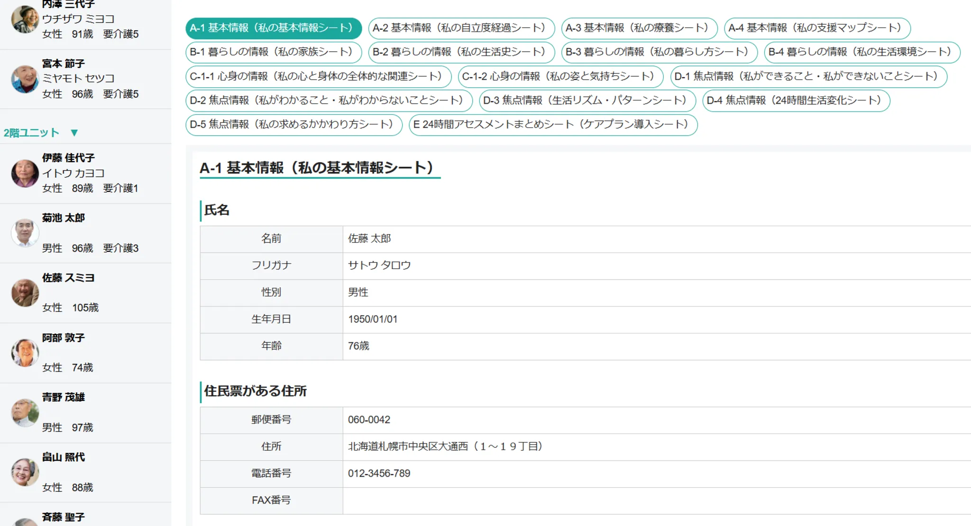Click postal code 060-0042
This screenshot has width=971, height=526.
[369, 420]
